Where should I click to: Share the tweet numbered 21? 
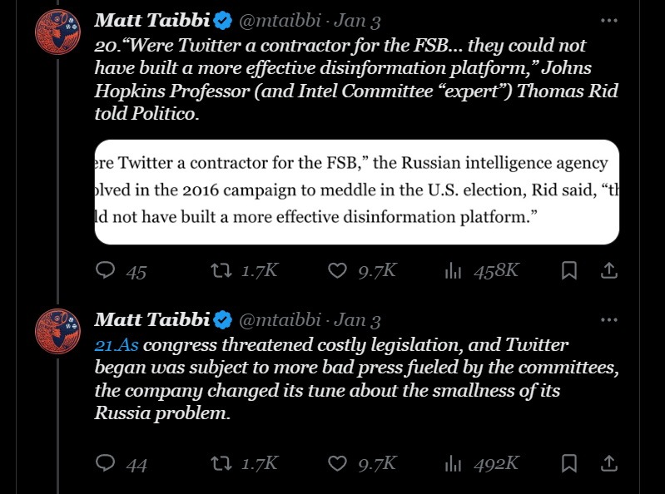608,463
